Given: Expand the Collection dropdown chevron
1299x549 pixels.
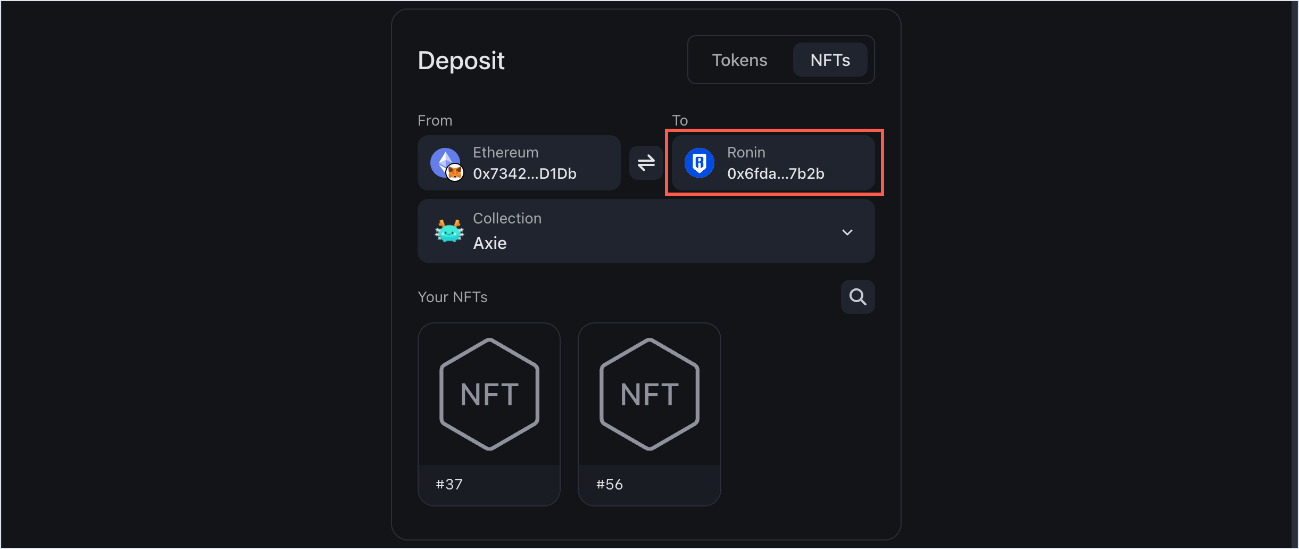Looking at the screenshot, I should pyautogui.click(x=847, y=232).
